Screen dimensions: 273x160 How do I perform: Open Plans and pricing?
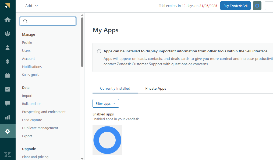tap(35, 157)
